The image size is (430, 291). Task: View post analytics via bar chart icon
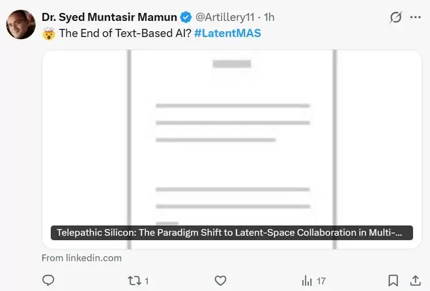307,281
